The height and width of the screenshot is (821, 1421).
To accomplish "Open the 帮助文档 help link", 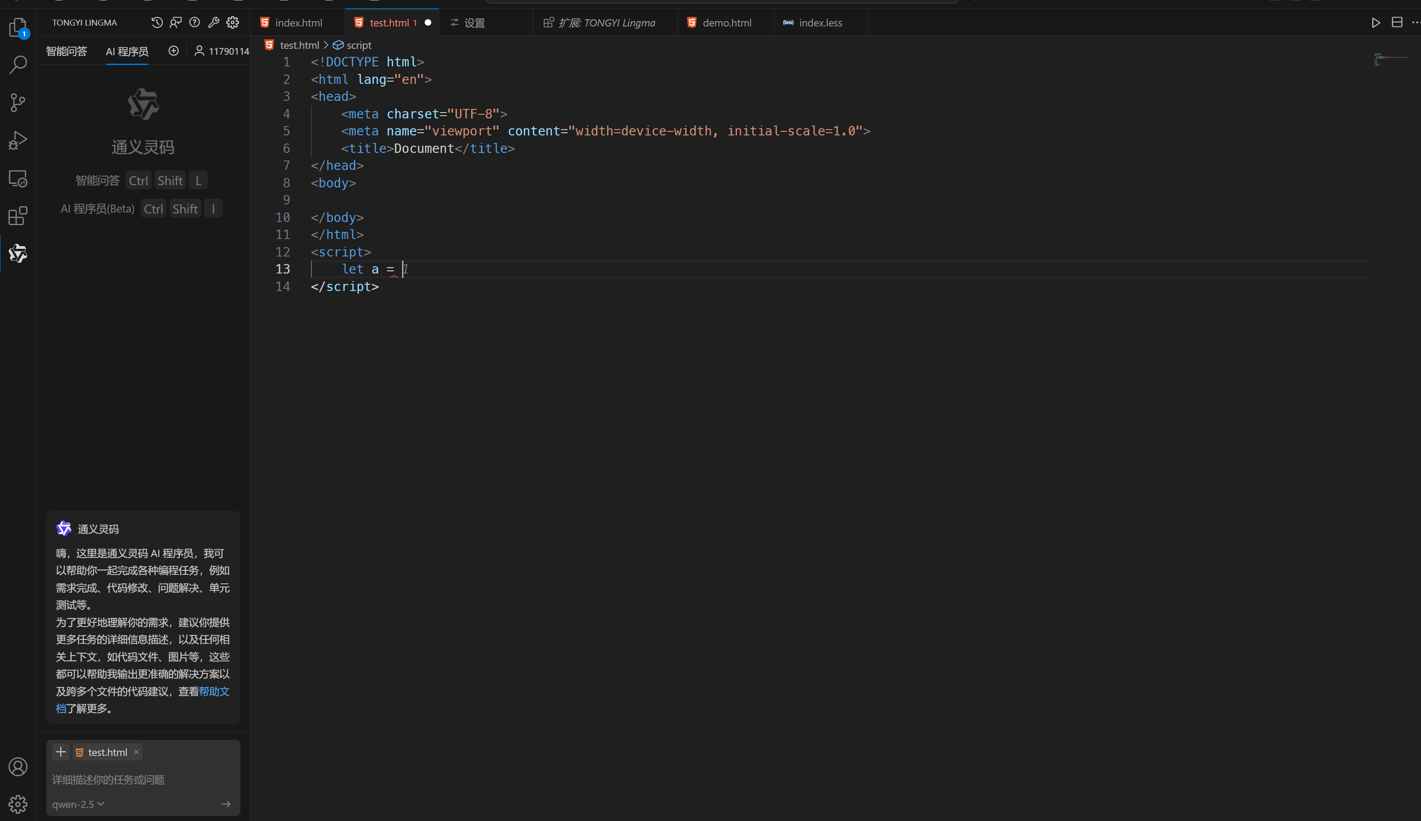I will click(214, 691).
